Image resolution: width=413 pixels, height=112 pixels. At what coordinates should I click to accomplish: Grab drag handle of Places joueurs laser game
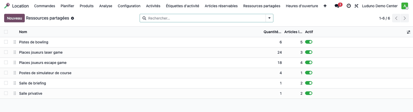(x=15, y=52)
